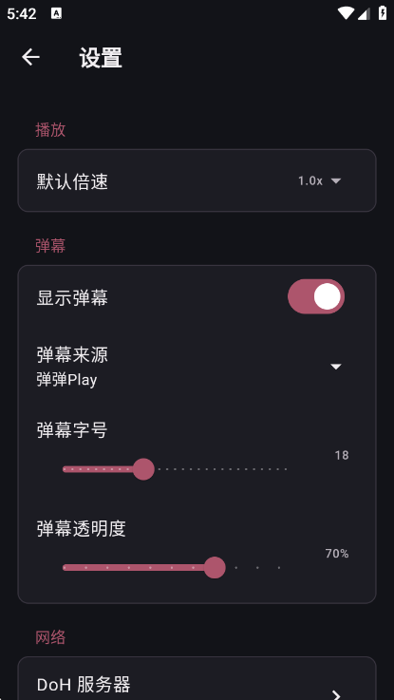Tap the battery charging icon

click(x=383, y=13)
